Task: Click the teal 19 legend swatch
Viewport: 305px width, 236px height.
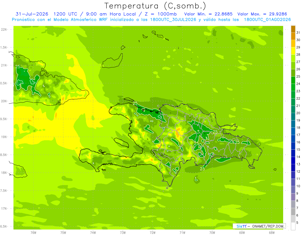Action: coord(293,117)
